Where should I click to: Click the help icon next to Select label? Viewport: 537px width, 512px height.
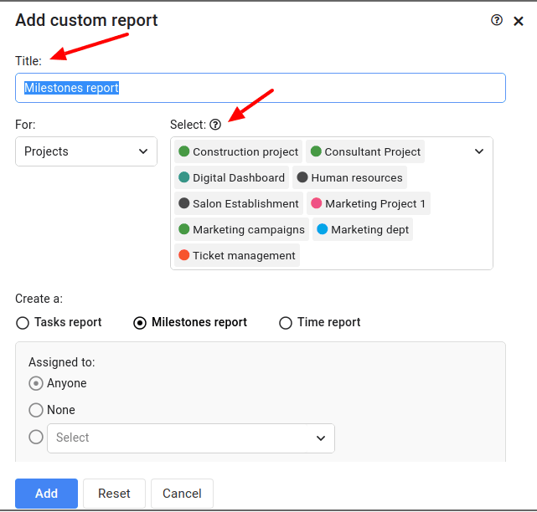[x=215, y=125]
